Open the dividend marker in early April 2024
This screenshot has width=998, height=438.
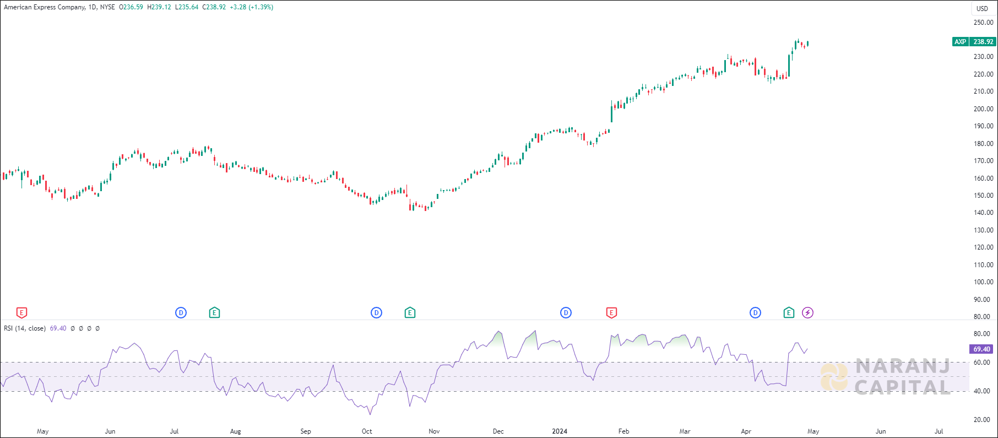(x=755, y=313)
